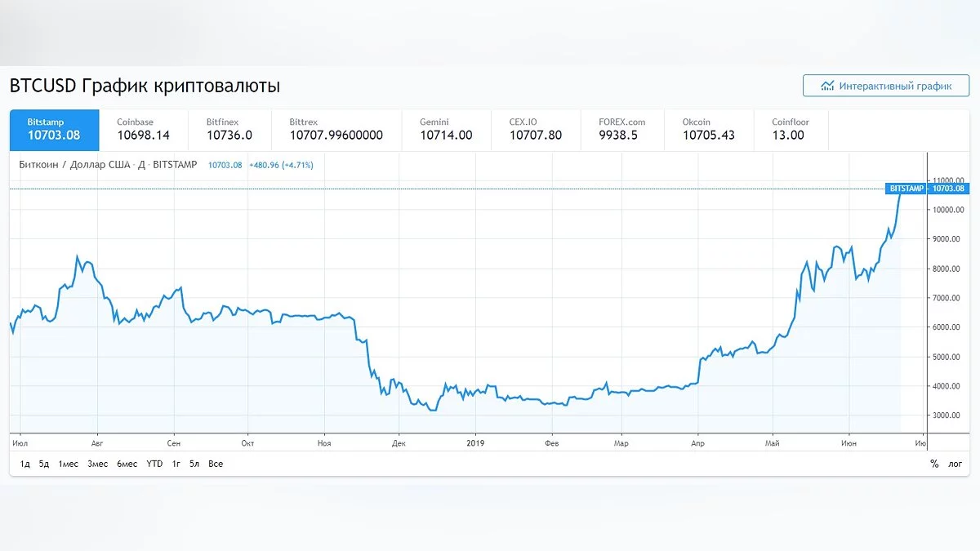
Task: Set chart range to 1мес
Action: pyautogui.click(x=68, y=464)
